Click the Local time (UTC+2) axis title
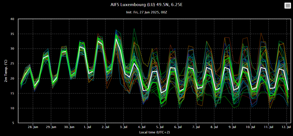 (x=153, y=133)
